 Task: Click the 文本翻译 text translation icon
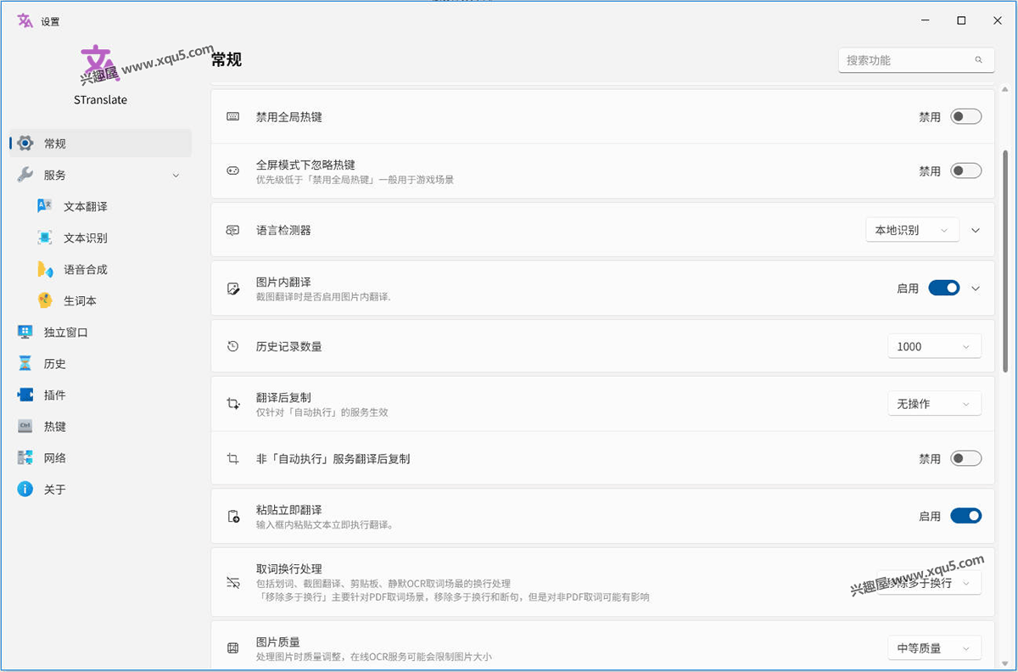(45, 206)
